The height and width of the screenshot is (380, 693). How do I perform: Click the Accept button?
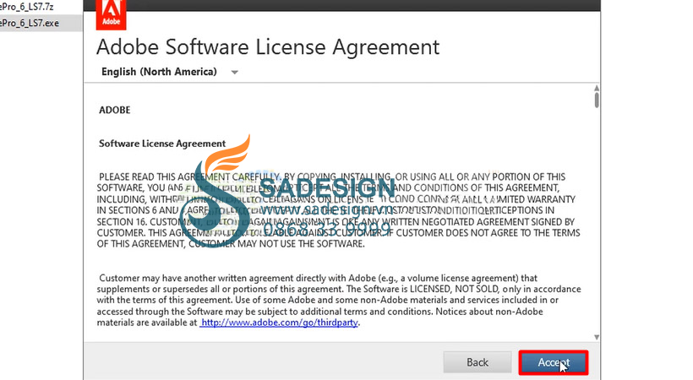[554, 363]
